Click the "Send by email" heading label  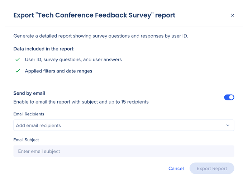point(29,93)
